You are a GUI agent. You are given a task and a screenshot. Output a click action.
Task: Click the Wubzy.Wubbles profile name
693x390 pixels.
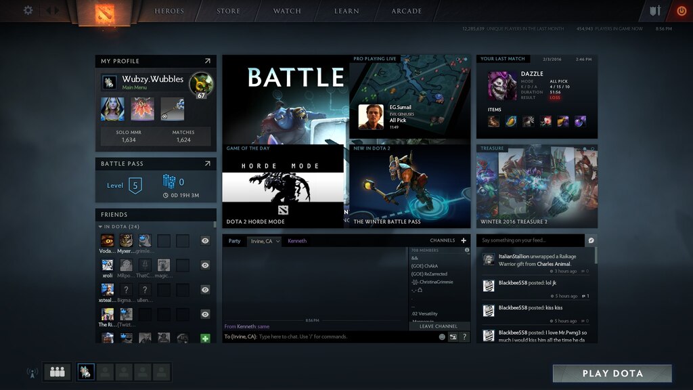tap(152, 79)
